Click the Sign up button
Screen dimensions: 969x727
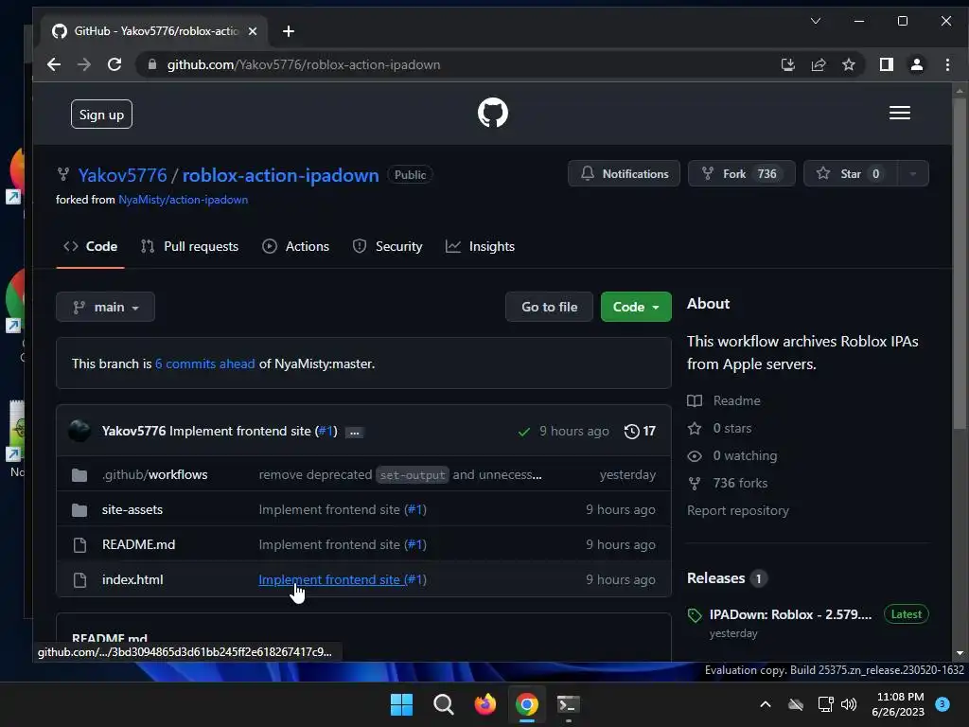(x=101, y=115)
